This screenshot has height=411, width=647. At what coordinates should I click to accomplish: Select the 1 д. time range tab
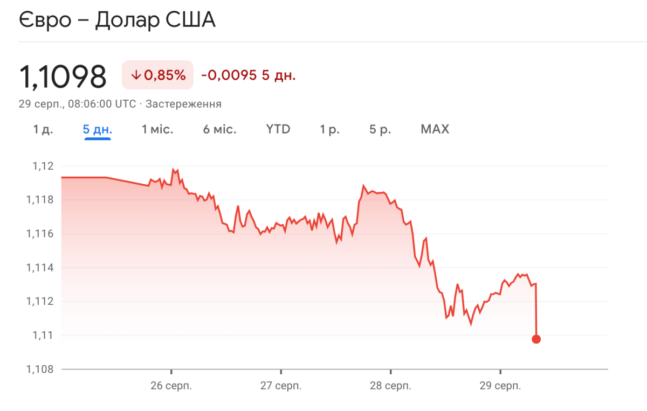(43, 129)
